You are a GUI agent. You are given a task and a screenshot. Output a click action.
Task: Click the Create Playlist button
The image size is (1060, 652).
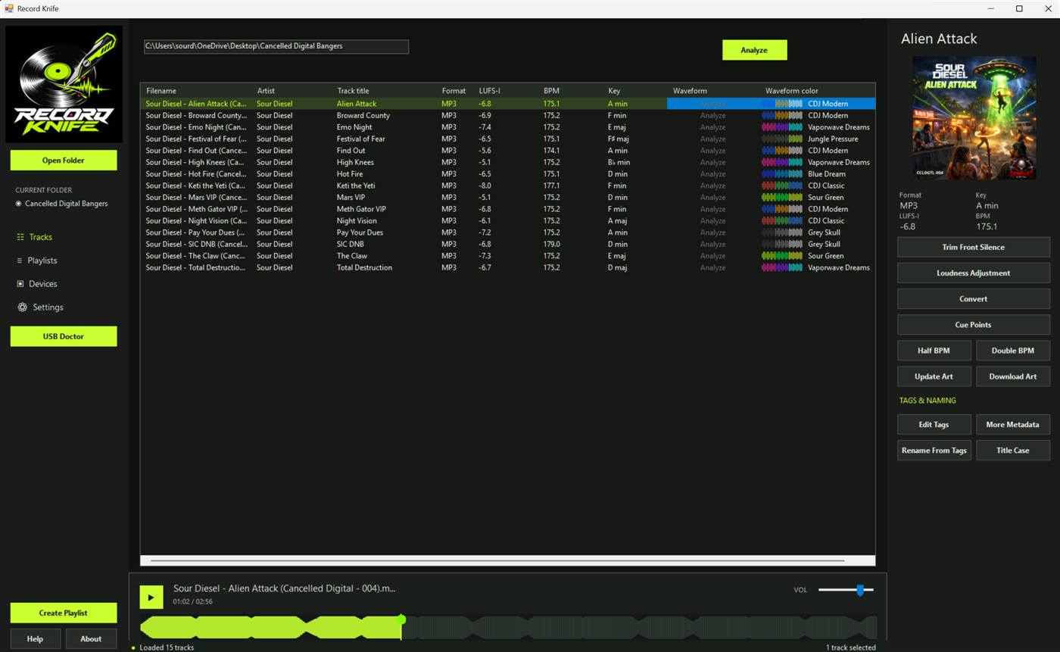(64, 613)
